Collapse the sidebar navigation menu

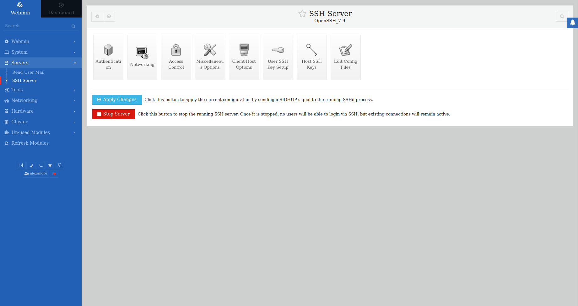coord(21,165)
